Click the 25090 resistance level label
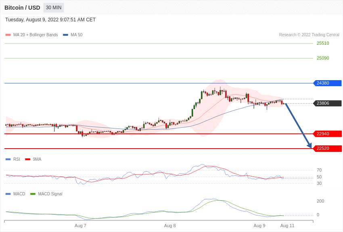 [323, 58]
